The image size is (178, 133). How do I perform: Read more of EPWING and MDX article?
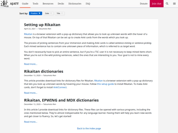[31, 122]
